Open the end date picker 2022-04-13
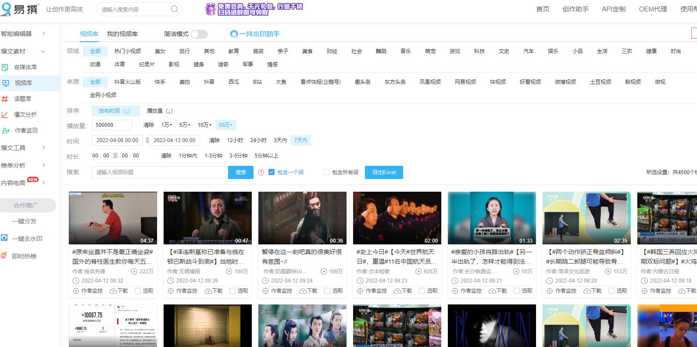 click(x=174, y=140)
